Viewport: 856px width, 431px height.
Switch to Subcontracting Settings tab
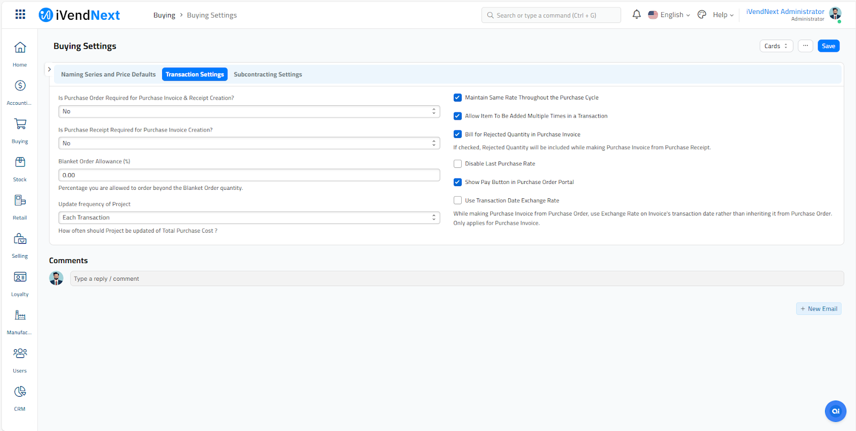pyautogui.click(x=267, y=75)
